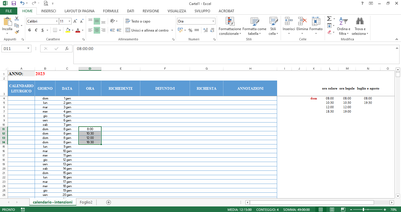Click the Incolla paste clipboard icon
Screen dimensions: 401x212
pos(7,21)
